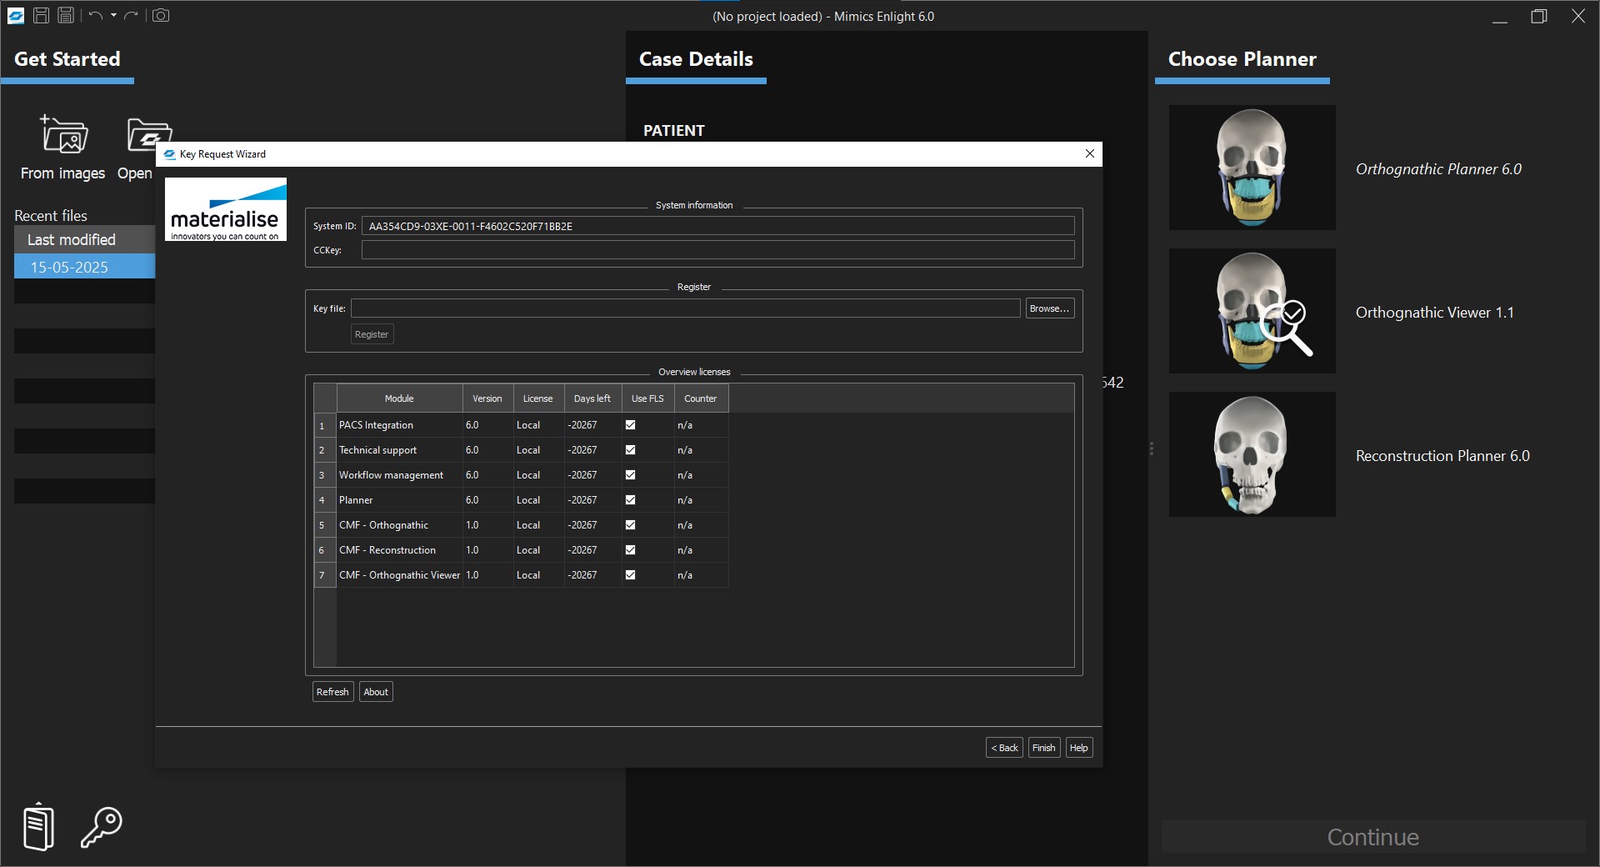Switch to the Choose Planner tab
1600x867 pixels.
[x=1242, y=59]
